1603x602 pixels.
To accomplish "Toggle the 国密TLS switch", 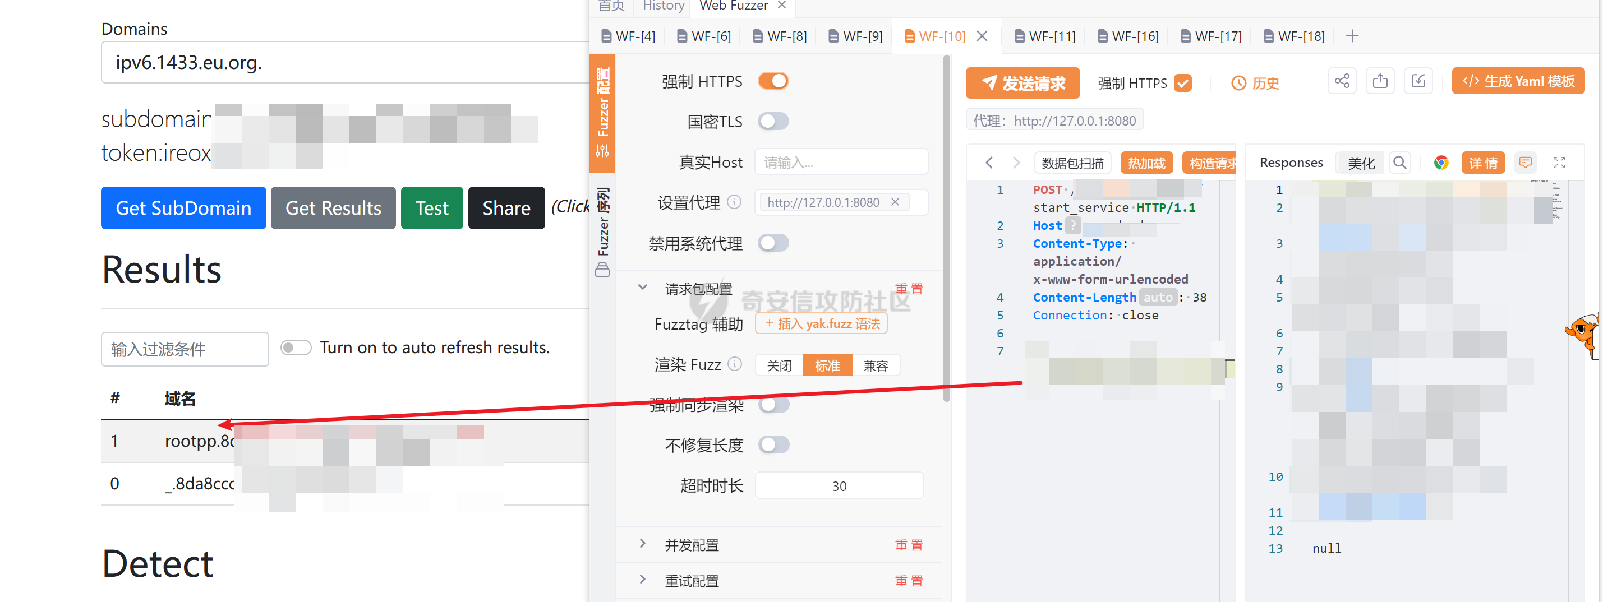I will pyautogui.click(x=773, y=121).
